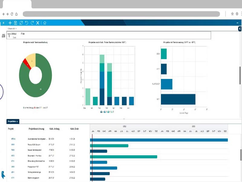Switch to the Projektliste tab
The height and width of the screenshot is (182, 242).
coord(12,121)
